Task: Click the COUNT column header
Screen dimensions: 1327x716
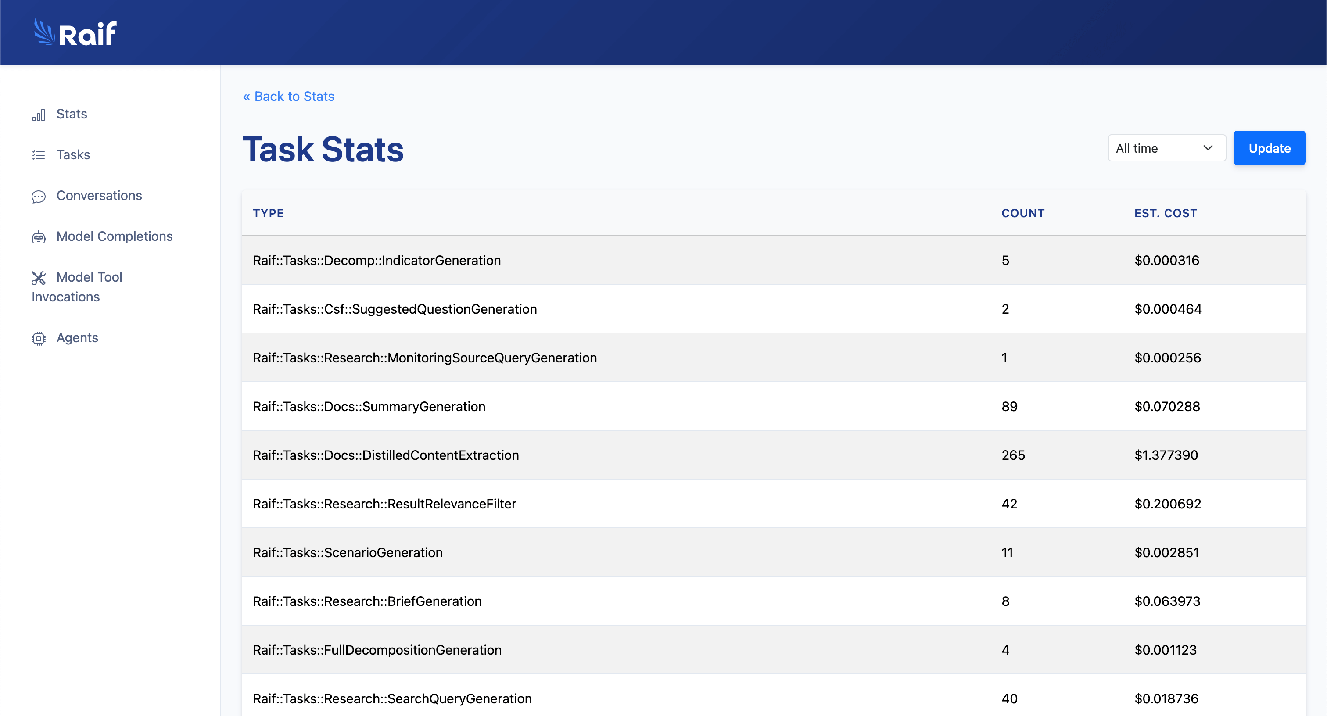Action: [1022, 213]
